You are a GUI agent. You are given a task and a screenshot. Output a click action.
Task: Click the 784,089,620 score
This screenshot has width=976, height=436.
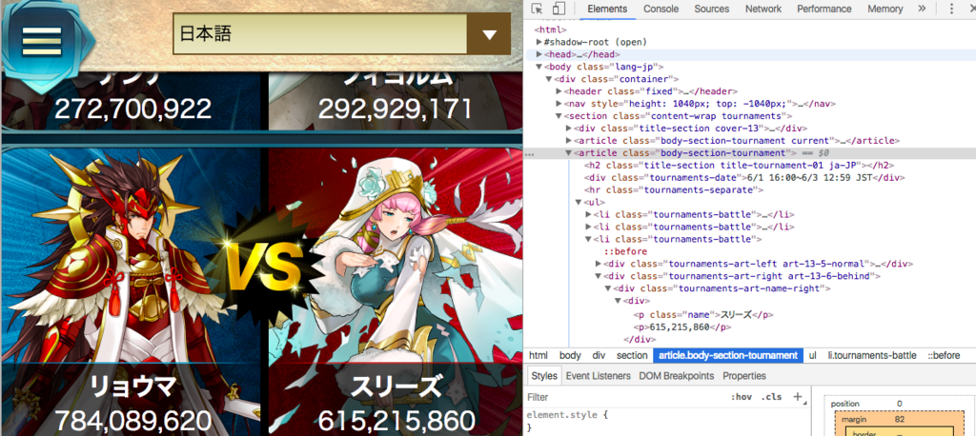coord(132,421)
